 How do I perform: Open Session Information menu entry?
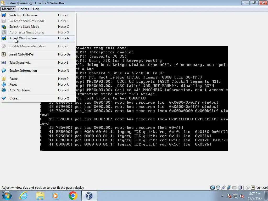(38, 71)
